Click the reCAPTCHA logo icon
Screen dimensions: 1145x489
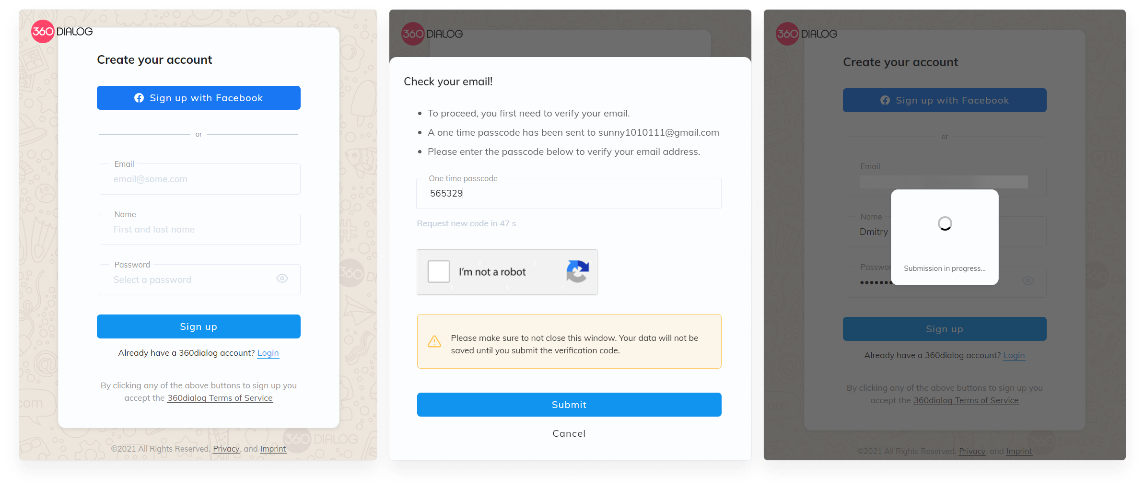click(x=578, y=271)
